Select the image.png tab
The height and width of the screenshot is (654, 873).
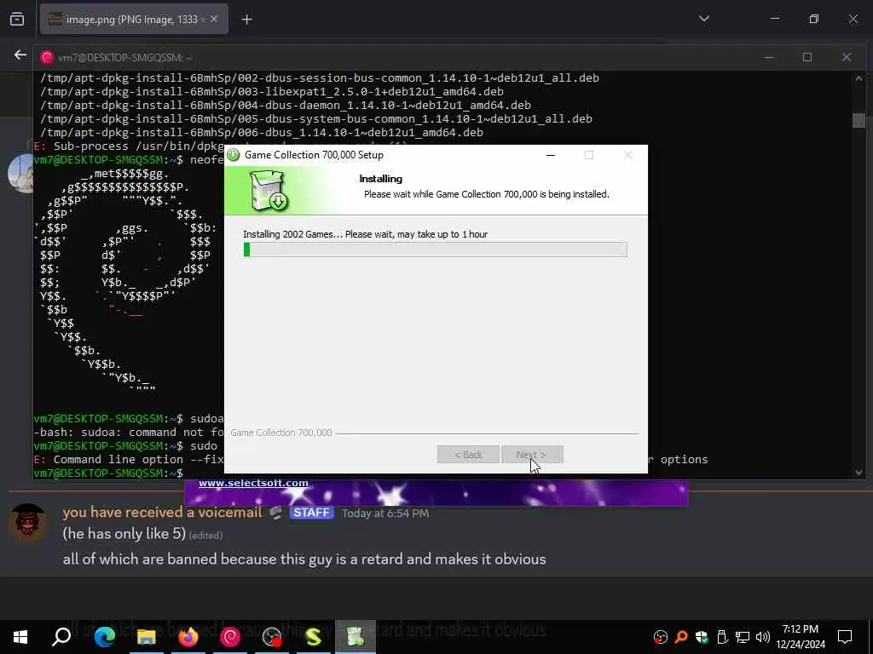coord(134,20)
